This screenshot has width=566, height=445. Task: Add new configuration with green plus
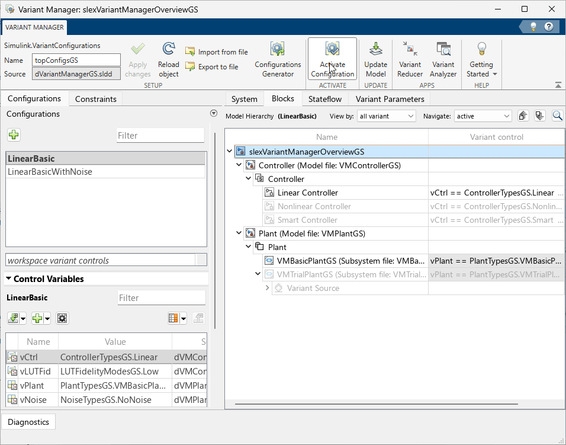(14, 135)
